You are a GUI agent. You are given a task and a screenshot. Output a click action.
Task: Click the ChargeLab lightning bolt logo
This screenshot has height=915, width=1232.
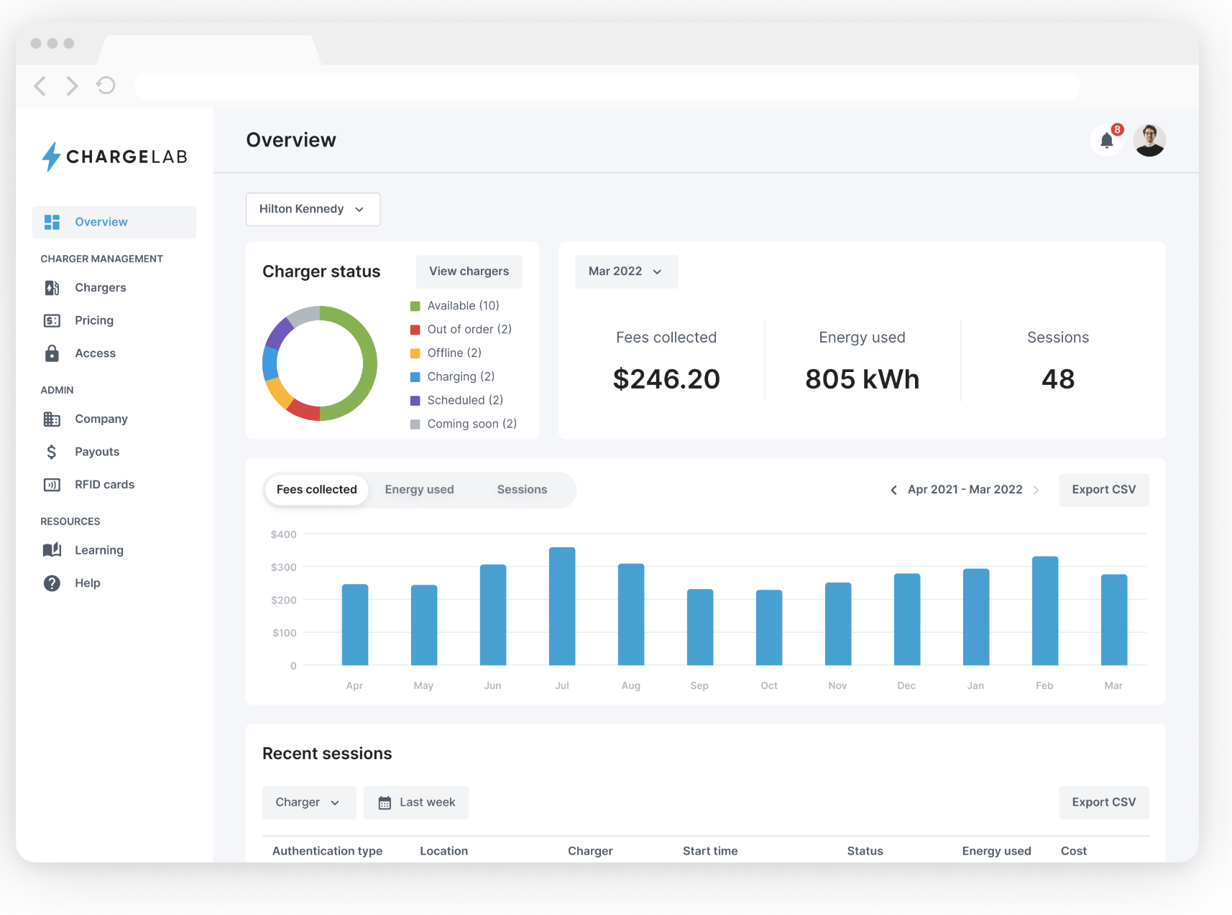(x=50, y=157)
